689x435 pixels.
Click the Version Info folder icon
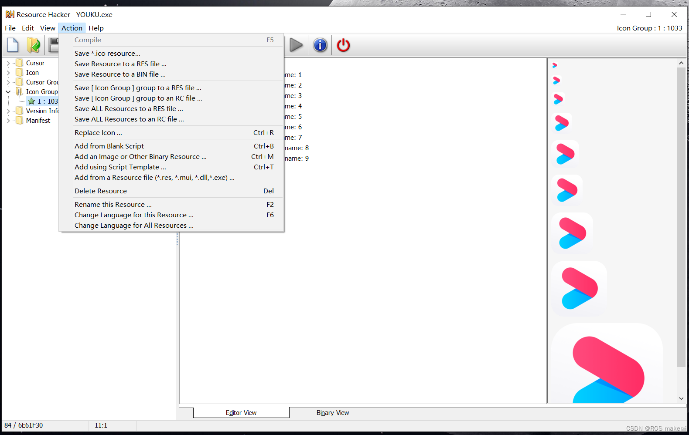click(19, 111)
